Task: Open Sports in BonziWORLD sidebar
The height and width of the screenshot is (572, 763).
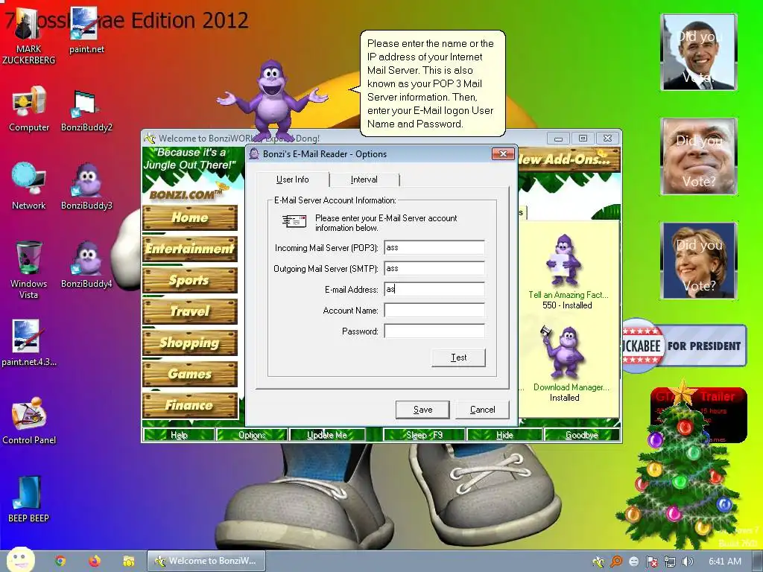Action: (190, 280)
